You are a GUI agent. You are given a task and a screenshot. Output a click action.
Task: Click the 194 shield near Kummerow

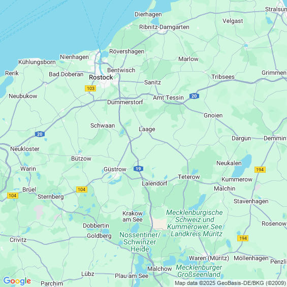pos(260,170)
